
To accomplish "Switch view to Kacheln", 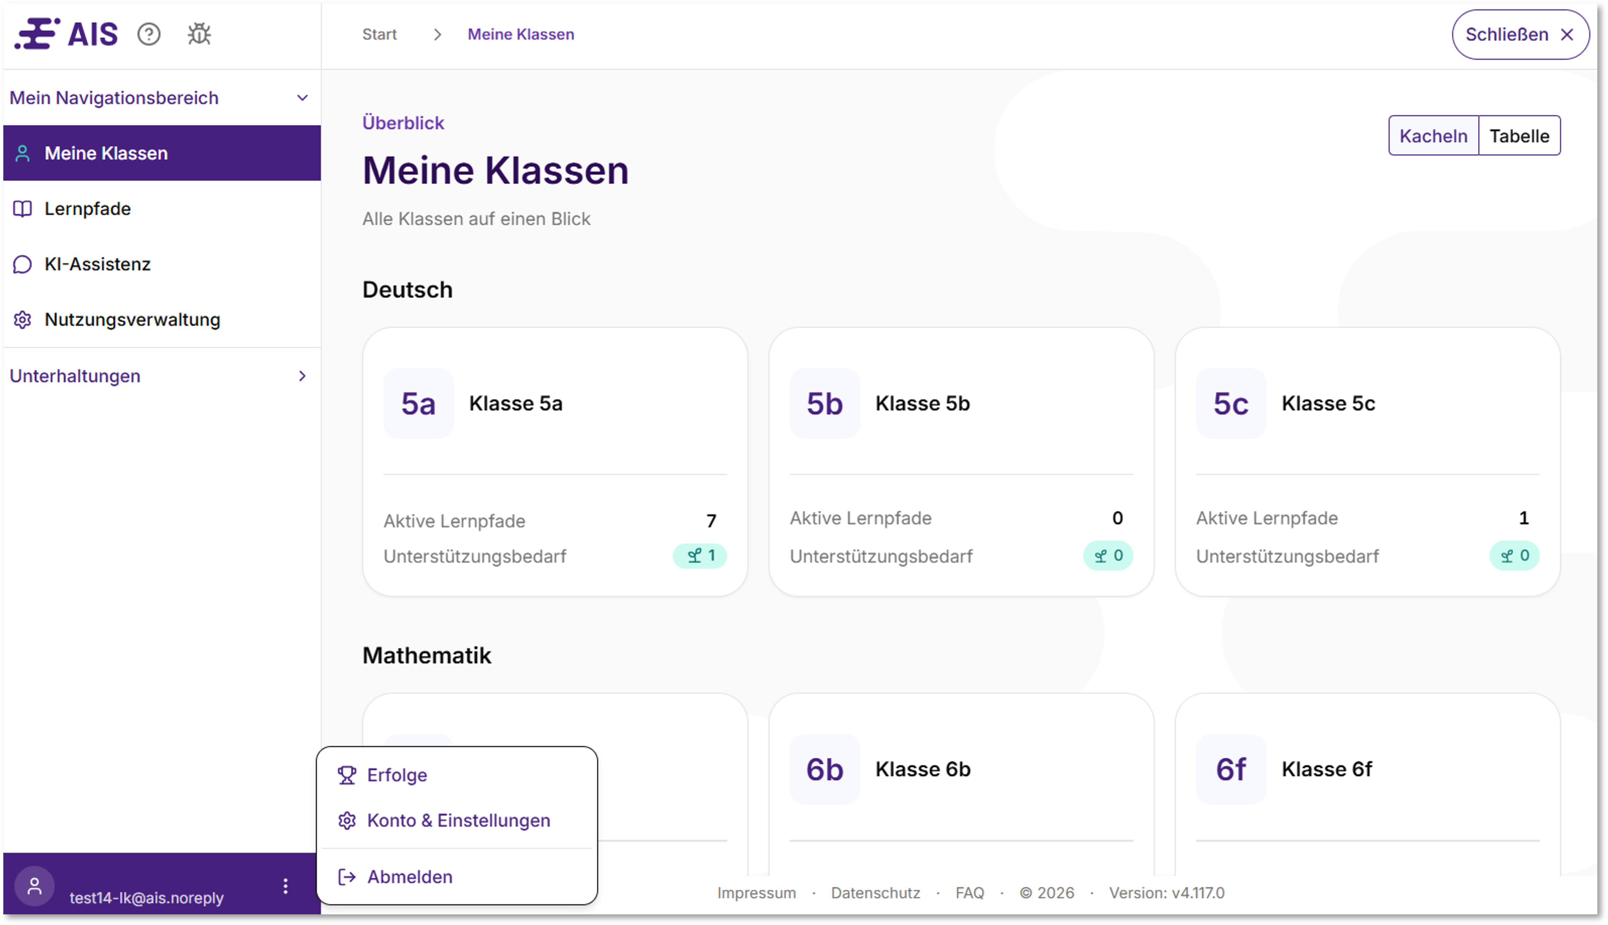I will pyautogui.click(x=1433, y=136).
